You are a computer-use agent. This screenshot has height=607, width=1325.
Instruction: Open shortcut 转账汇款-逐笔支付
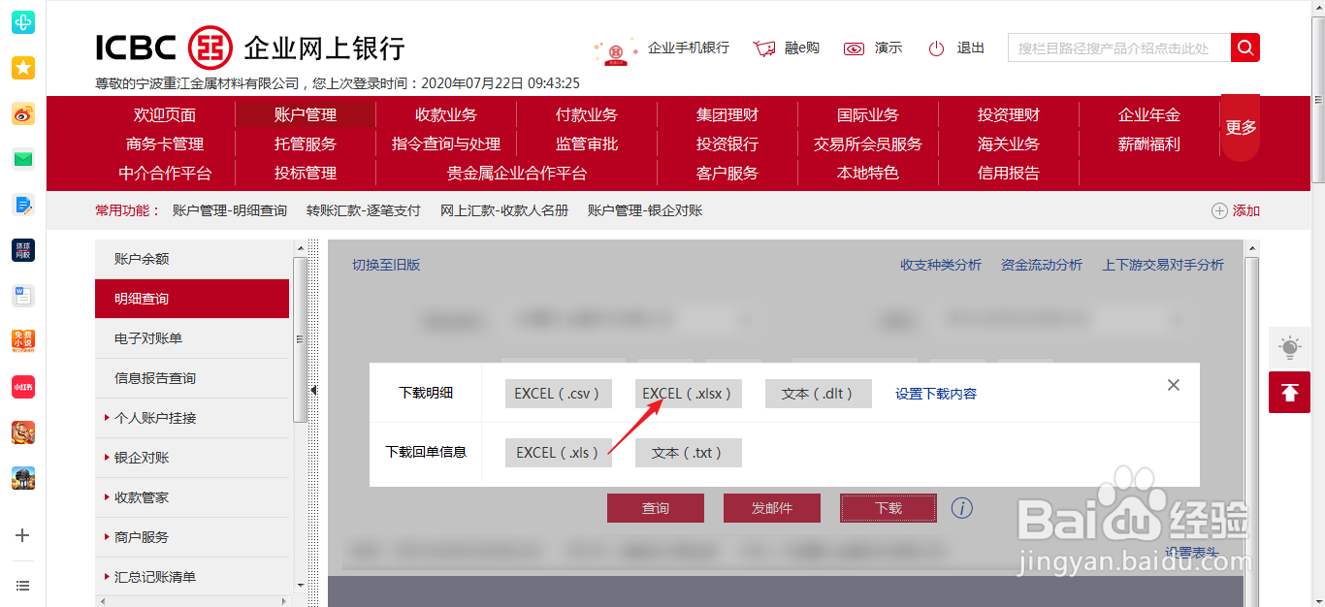[x=364, y=210]
